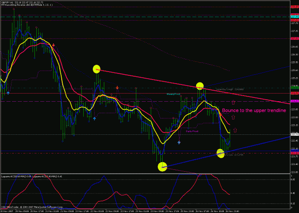Select the yellow circle where red and blue trendlines meet
The height and width of the screenshot is (213, 299).
(200, 86)
